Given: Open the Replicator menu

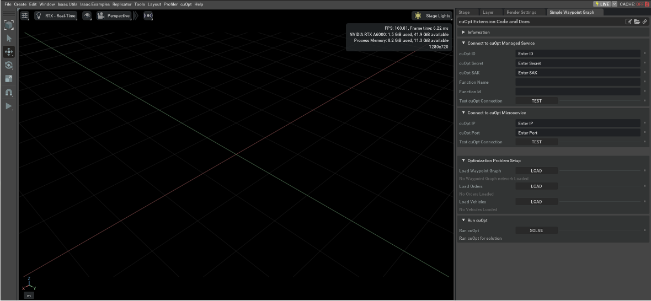Looking at the screenshot, I should (122, 4).
